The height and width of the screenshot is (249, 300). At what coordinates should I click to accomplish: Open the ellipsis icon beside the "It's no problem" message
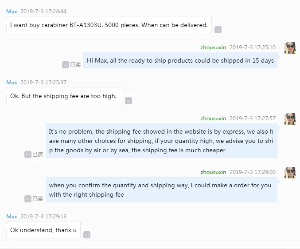coord(28,154)
